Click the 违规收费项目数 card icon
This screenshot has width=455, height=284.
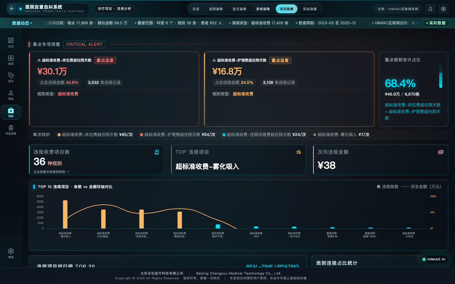tap(157, 152)
